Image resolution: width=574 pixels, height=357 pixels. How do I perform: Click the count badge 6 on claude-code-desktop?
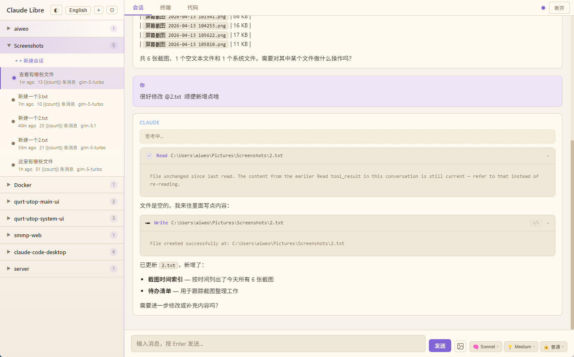pos(114,252)
